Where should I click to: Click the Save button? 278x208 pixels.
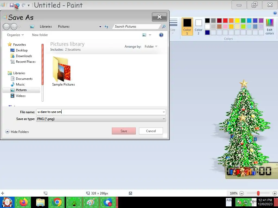(124, 131)
